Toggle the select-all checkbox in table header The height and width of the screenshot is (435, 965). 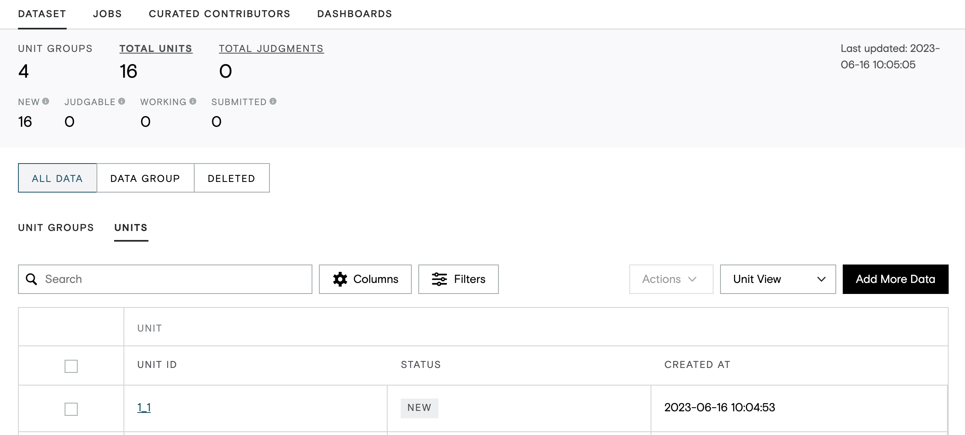pyautogui.click(x=71, y=366)
